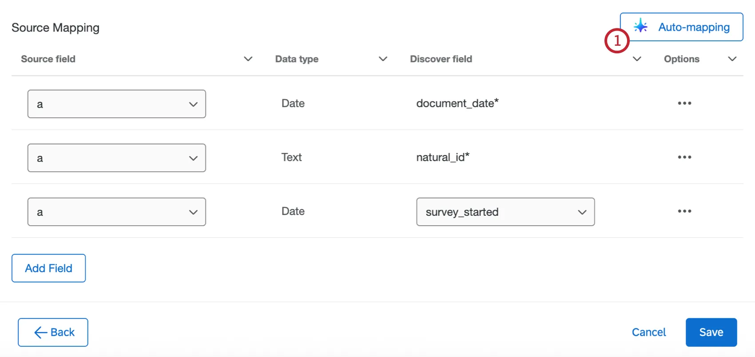Open source field dropdown in survey_started row
The height and width of the screenshot is (357, 755).
point(116,212)
